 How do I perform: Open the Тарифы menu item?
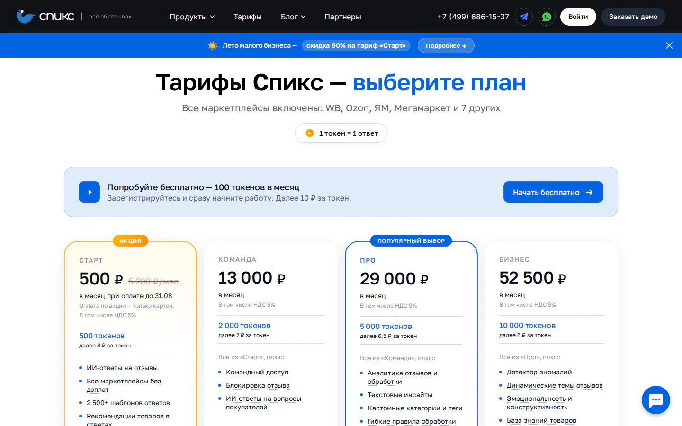(x=248, y=17)
